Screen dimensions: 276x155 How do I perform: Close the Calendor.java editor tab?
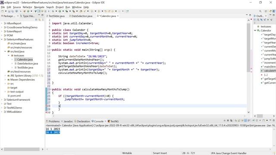[118, 16]
